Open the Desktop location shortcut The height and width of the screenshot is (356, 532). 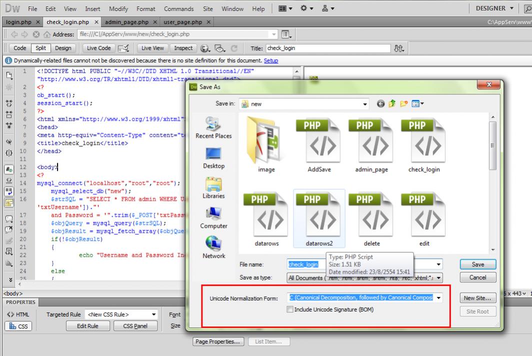pyautogui.click(x=213, y=154)
